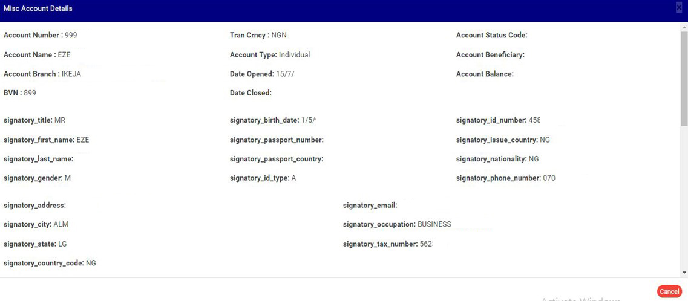Click the Misc Account Details title text

pos(38,8)
